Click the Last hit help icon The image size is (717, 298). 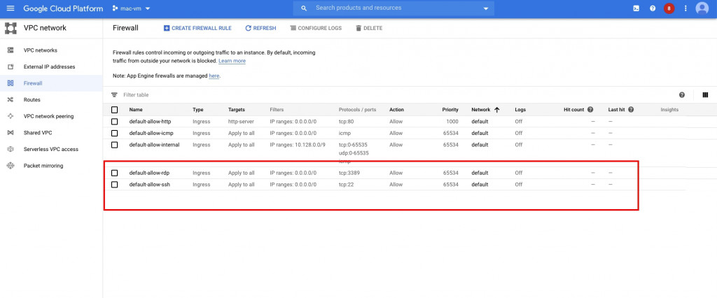coord(631,110)
